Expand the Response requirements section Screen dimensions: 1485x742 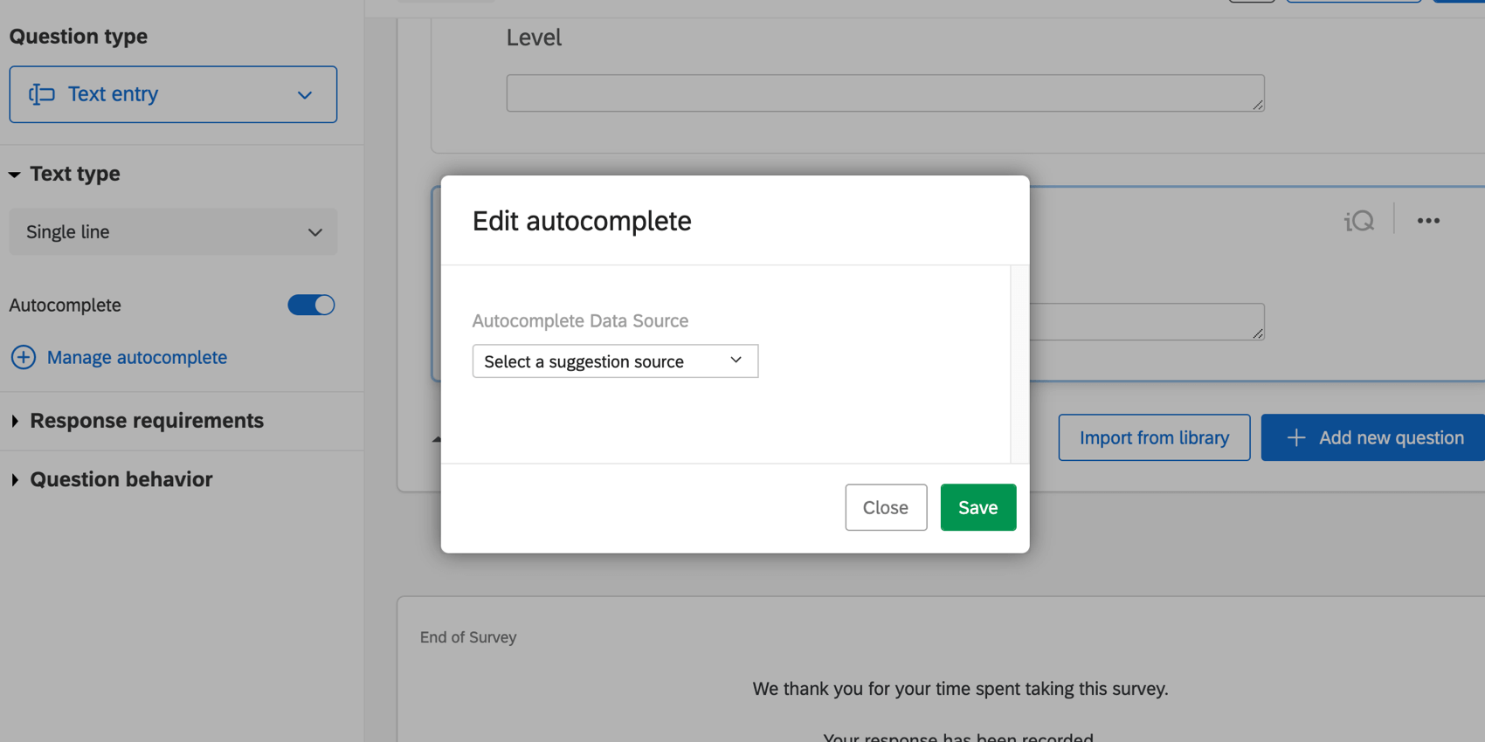coord(15,421)
